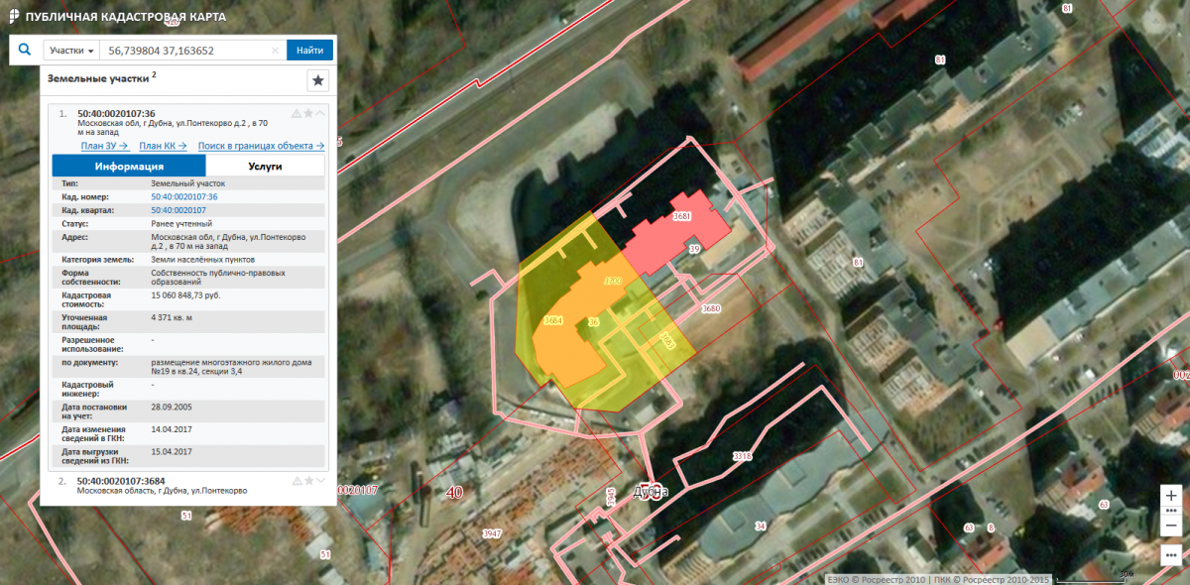Open favorites with the star button
This screenshot has height=585, width=1190.
(x=317, y=81)
